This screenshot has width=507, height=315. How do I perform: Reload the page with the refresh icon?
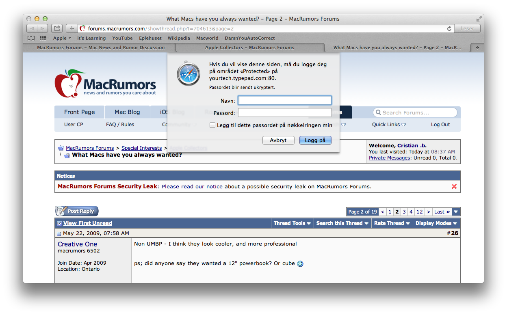click(x=449, y=28)
